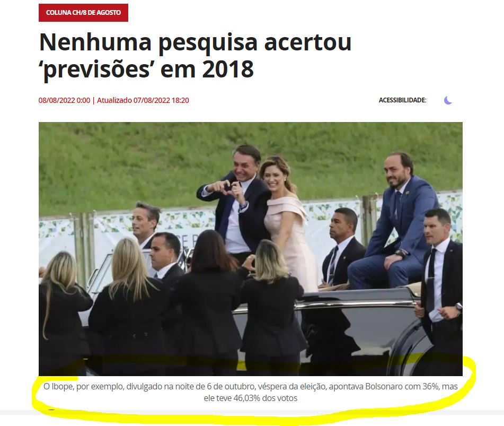Image resolution: width=504 pixels, height=426 pixels.
Task: Open the red COLUNA CH/8 DE AGOSTO tag
Action: point(83,13)
